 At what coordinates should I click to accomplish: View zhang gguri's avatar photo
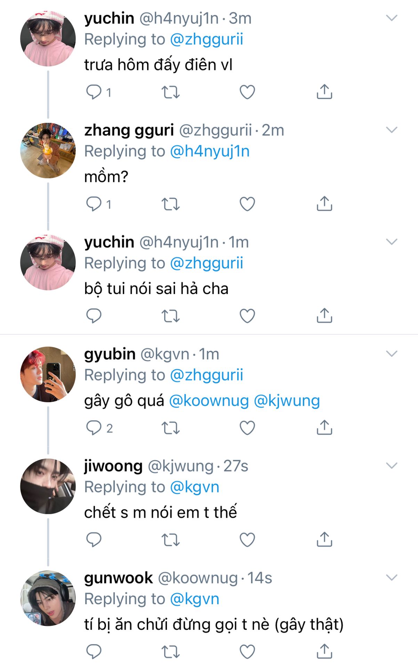coord(48,151)
